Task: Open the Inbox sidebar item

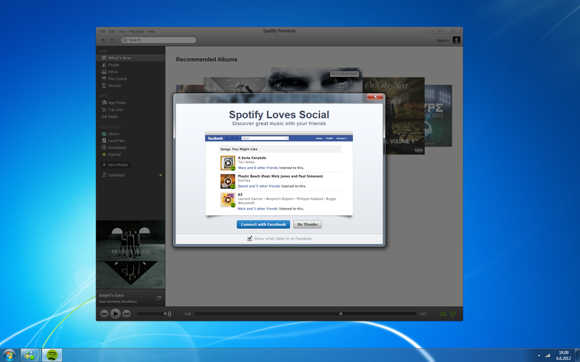Action: click(x=131, y=72)
